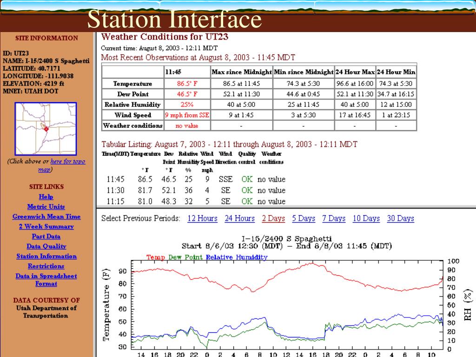Screen dimensions: 476x357
Task: Click the SSE wind direction value
Action: 226,179
